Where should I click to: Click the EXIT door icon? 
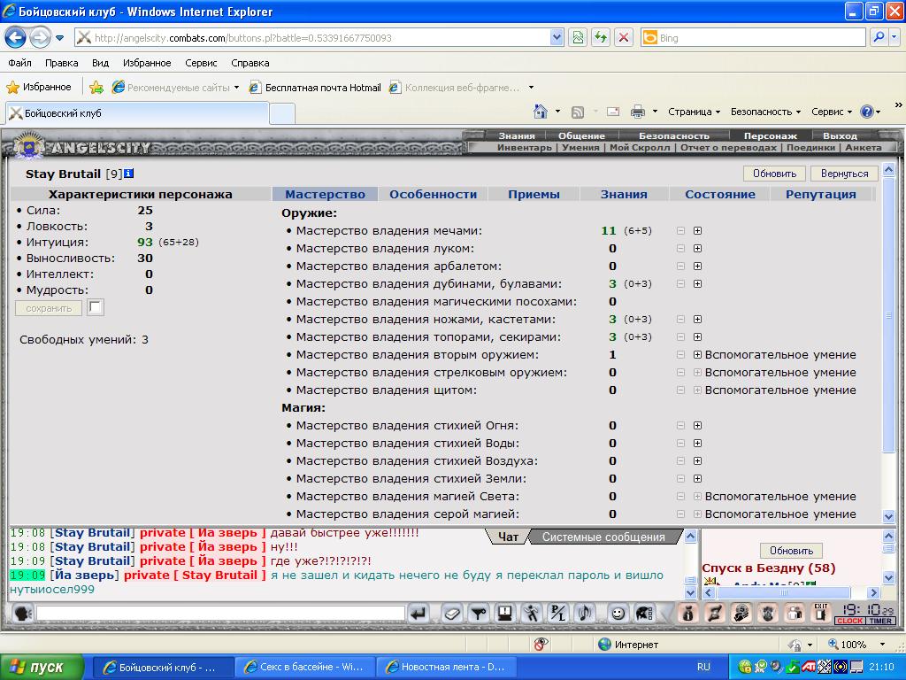pos(821,613)
